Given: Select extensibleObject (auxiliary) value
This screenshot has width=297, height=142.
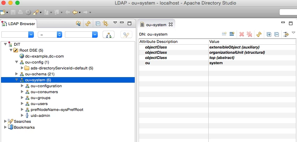Looking at the screenshot, I should [234, 47].
